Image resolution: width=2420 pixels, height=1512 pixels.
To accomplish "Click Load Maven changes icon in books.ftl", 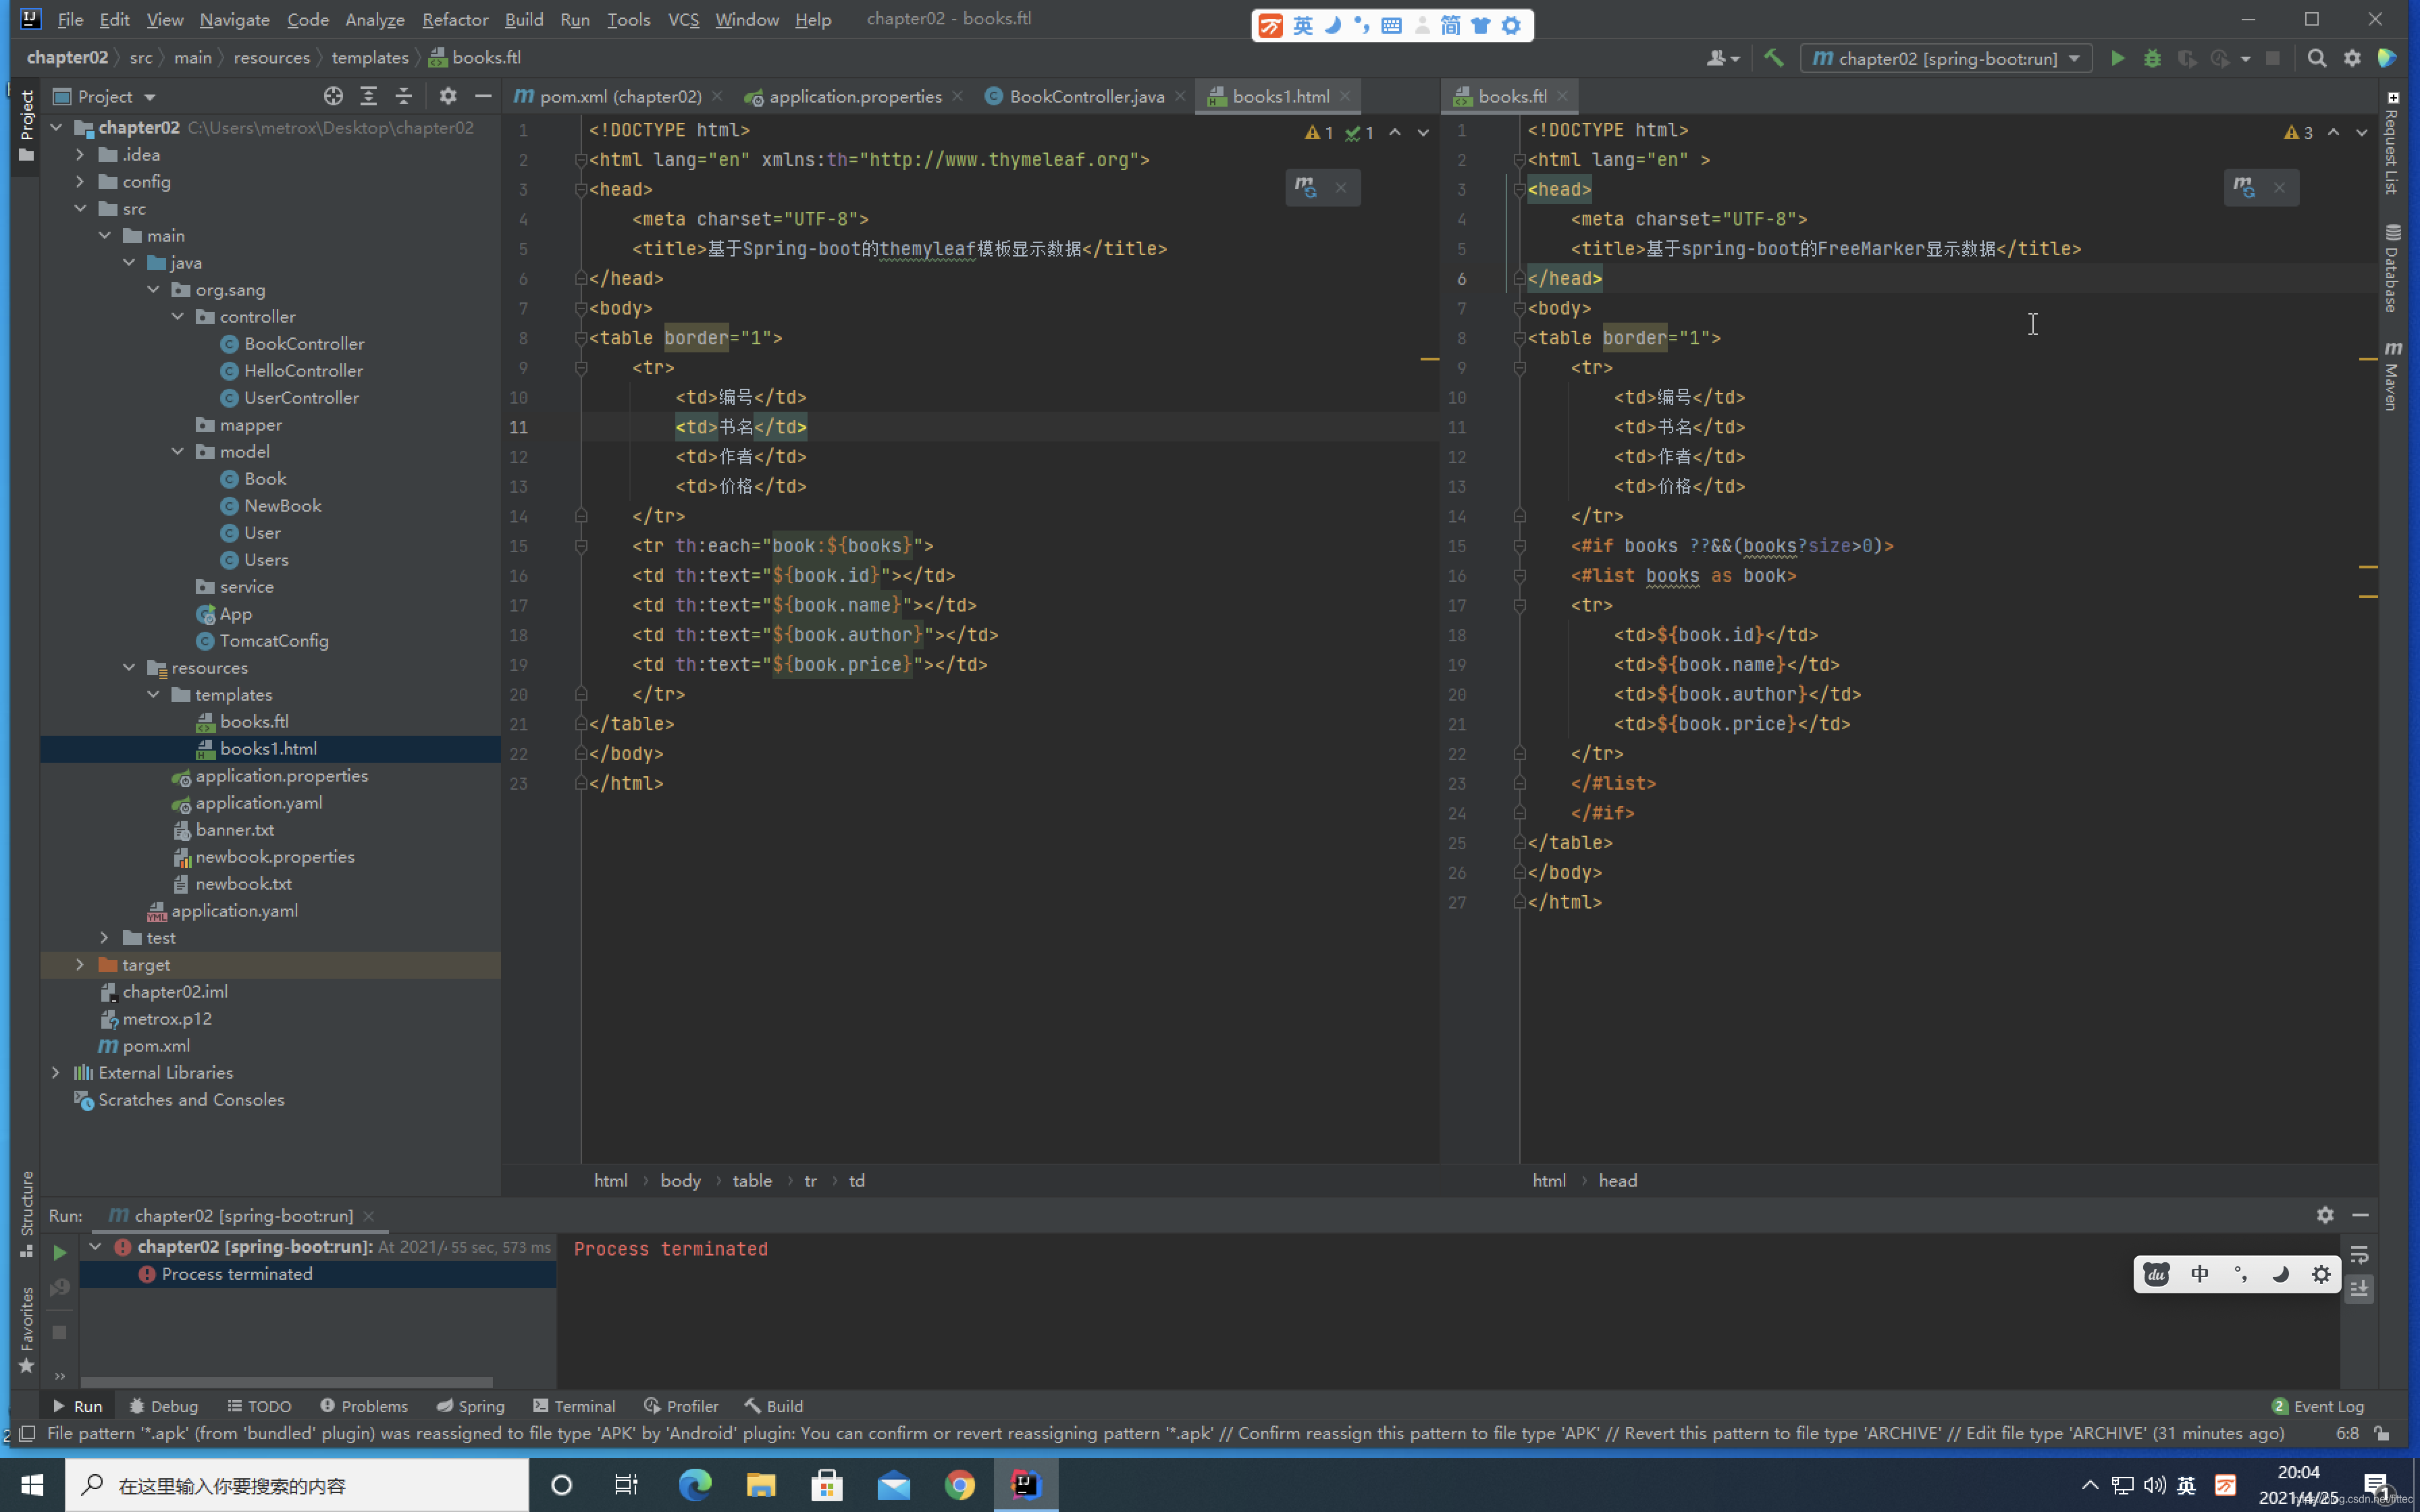I will coord(2244,187).
